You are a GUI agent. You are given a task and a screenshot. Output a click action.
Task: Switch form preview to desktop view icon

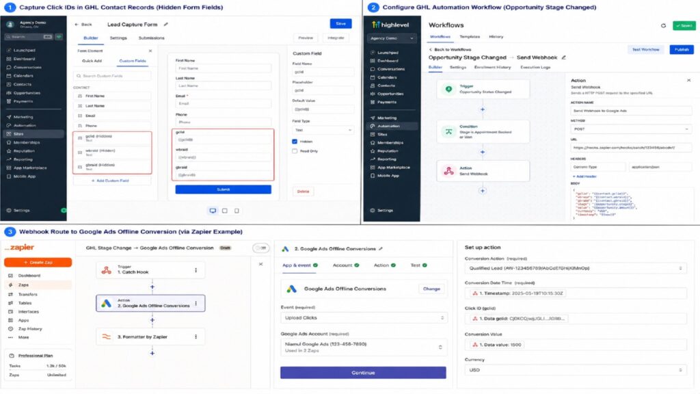click(x=213, y=211)
